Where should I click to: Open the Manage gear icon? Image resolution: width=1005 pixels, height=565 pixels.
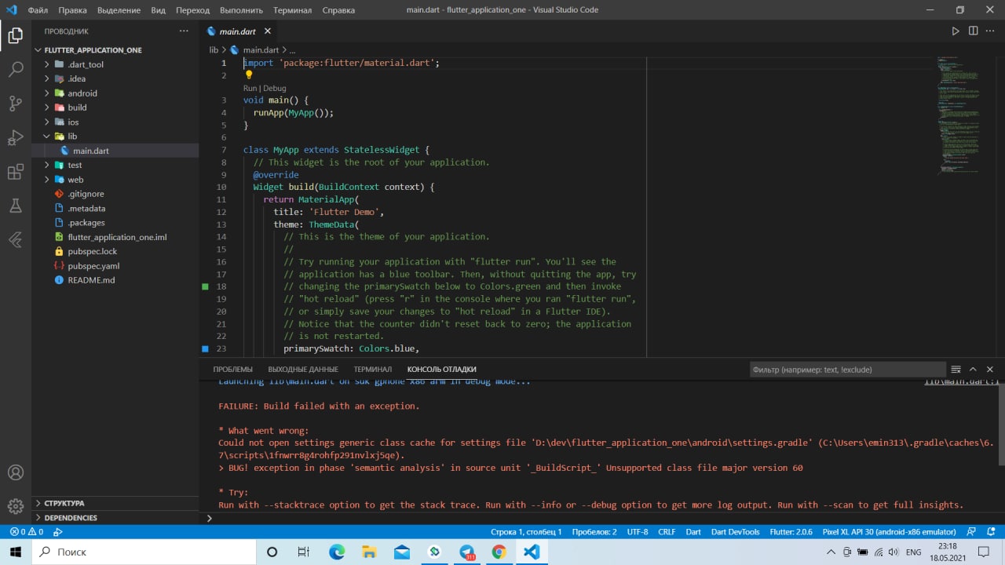coord(16,507)
